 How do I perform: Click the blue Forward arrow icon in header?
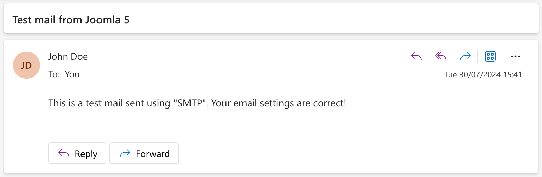pos(465,56)
